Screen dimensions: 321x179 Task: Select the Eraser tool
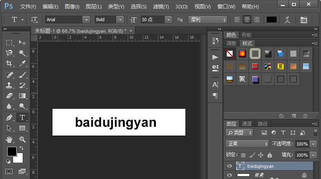tap(9, 96)
